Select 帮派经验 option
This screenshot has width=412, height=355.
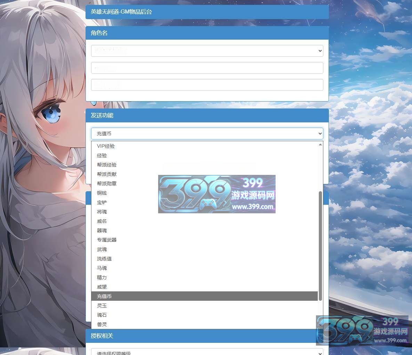[204, 165]
